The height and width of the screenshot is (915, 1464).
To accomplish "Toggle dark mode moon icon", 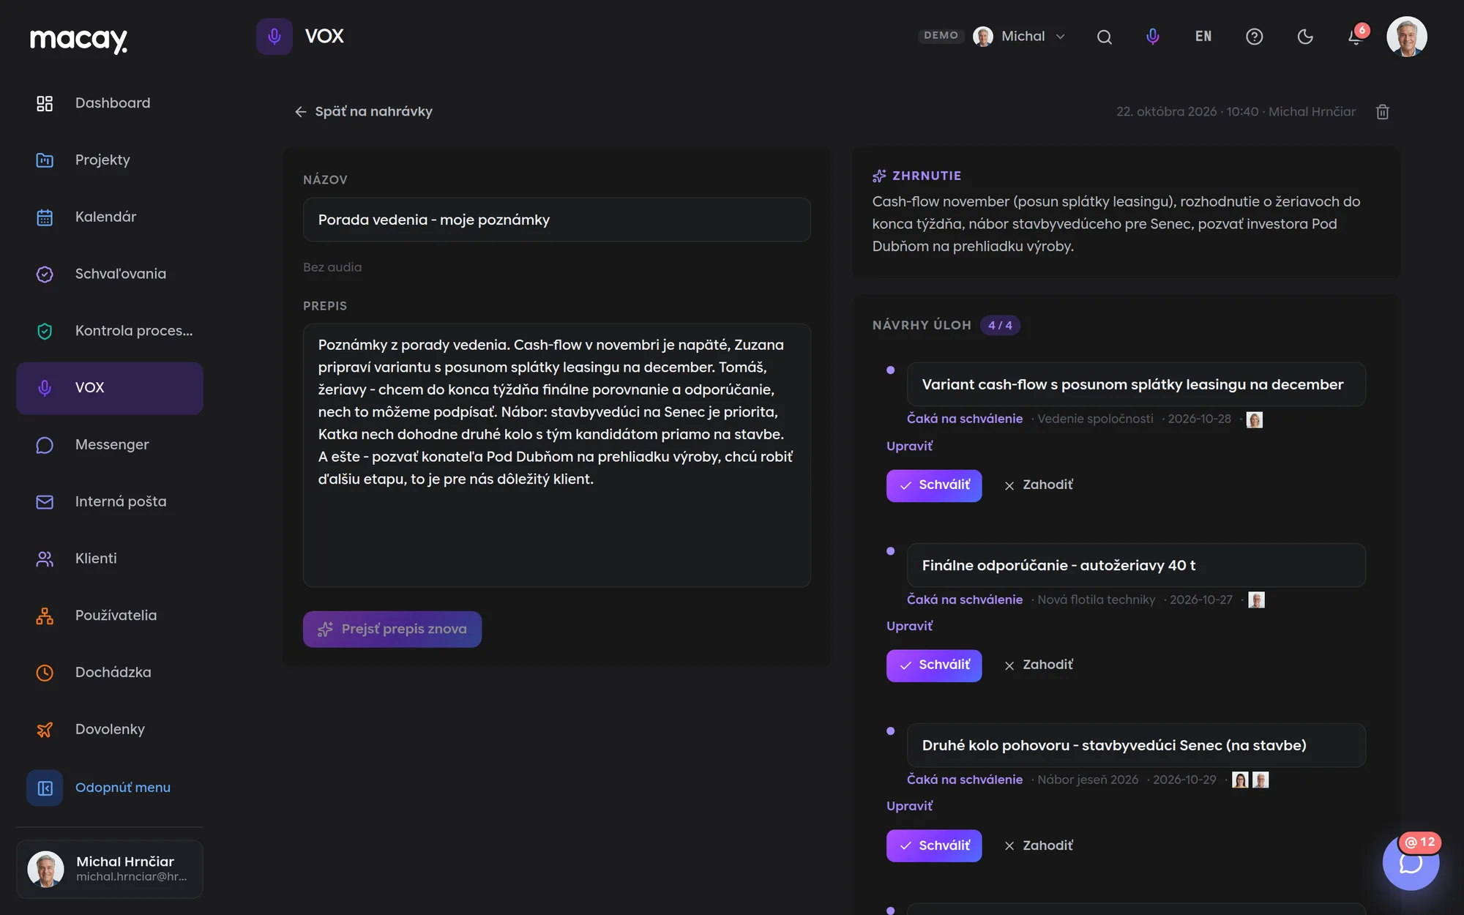I will tap(1305, 37).
